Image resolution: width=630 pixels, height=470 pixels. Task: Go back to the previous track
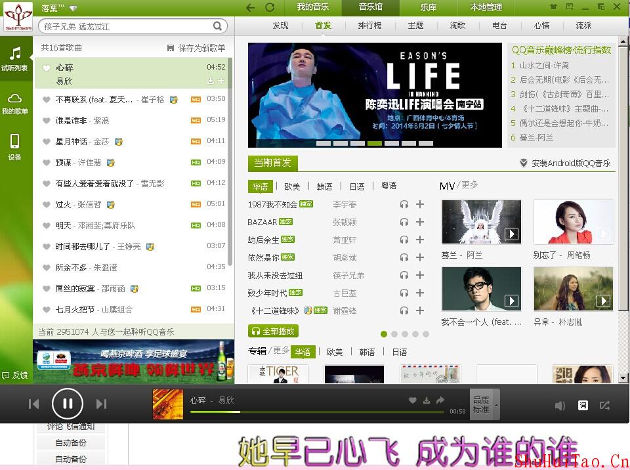pyautogui.click(x=34, y=404)
